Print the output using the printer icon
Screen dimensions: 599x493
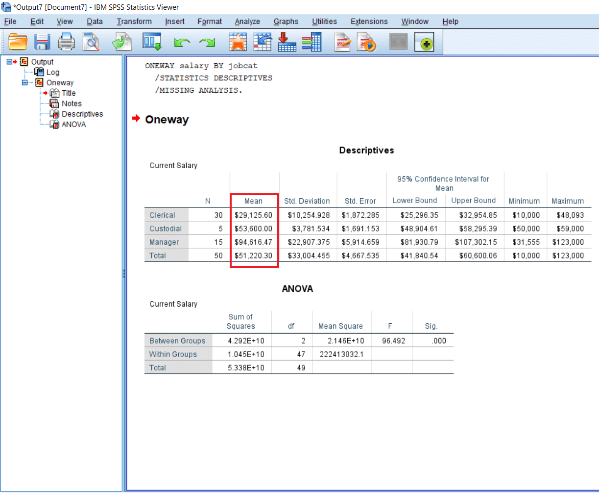pyautogui.click(x=67, y=42)
